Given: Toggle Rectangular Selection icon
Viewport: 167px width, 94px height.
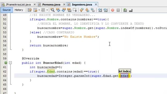Looking at the screenshot, I should click(75, 10).
